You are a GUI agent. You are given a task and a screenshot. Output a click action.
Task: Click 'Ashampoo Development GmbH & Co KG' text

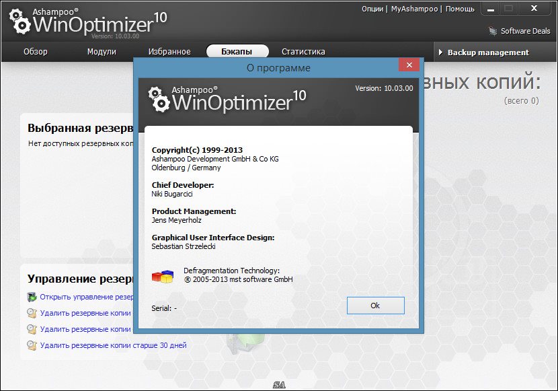point(215,159)
